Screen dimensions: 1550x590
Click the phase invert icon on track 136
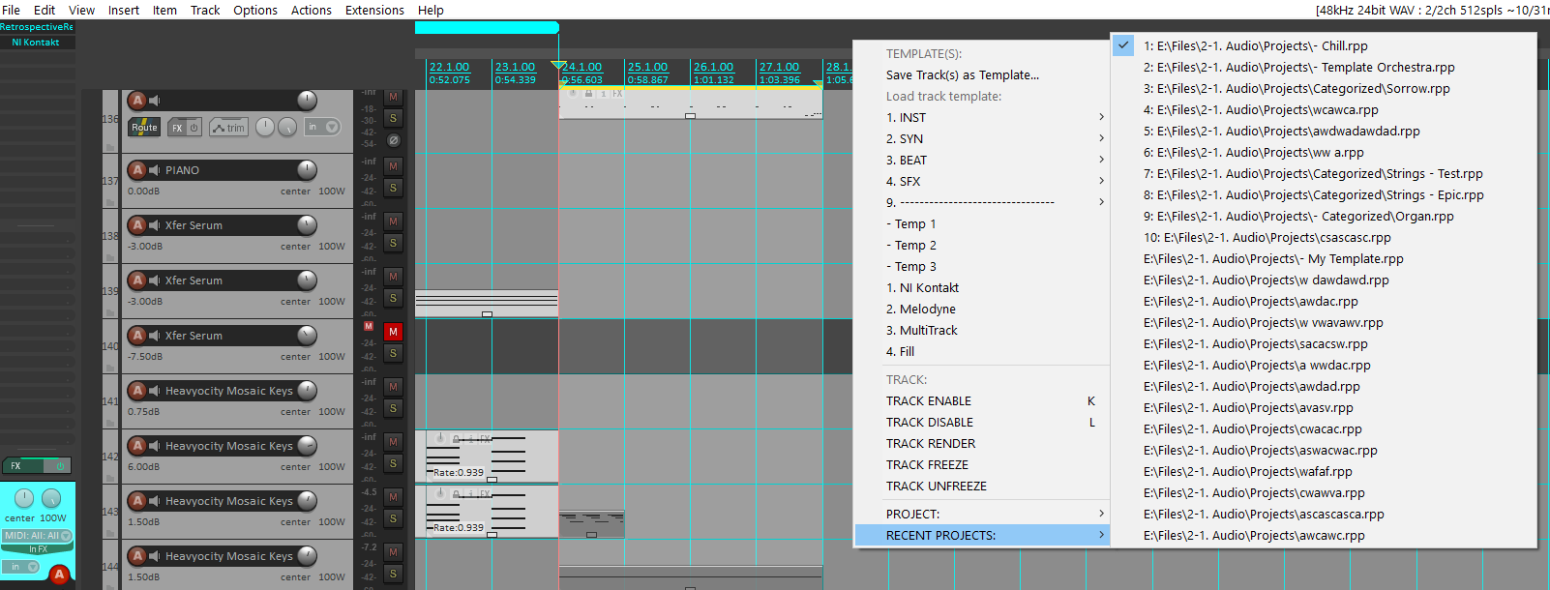[394, 140]
